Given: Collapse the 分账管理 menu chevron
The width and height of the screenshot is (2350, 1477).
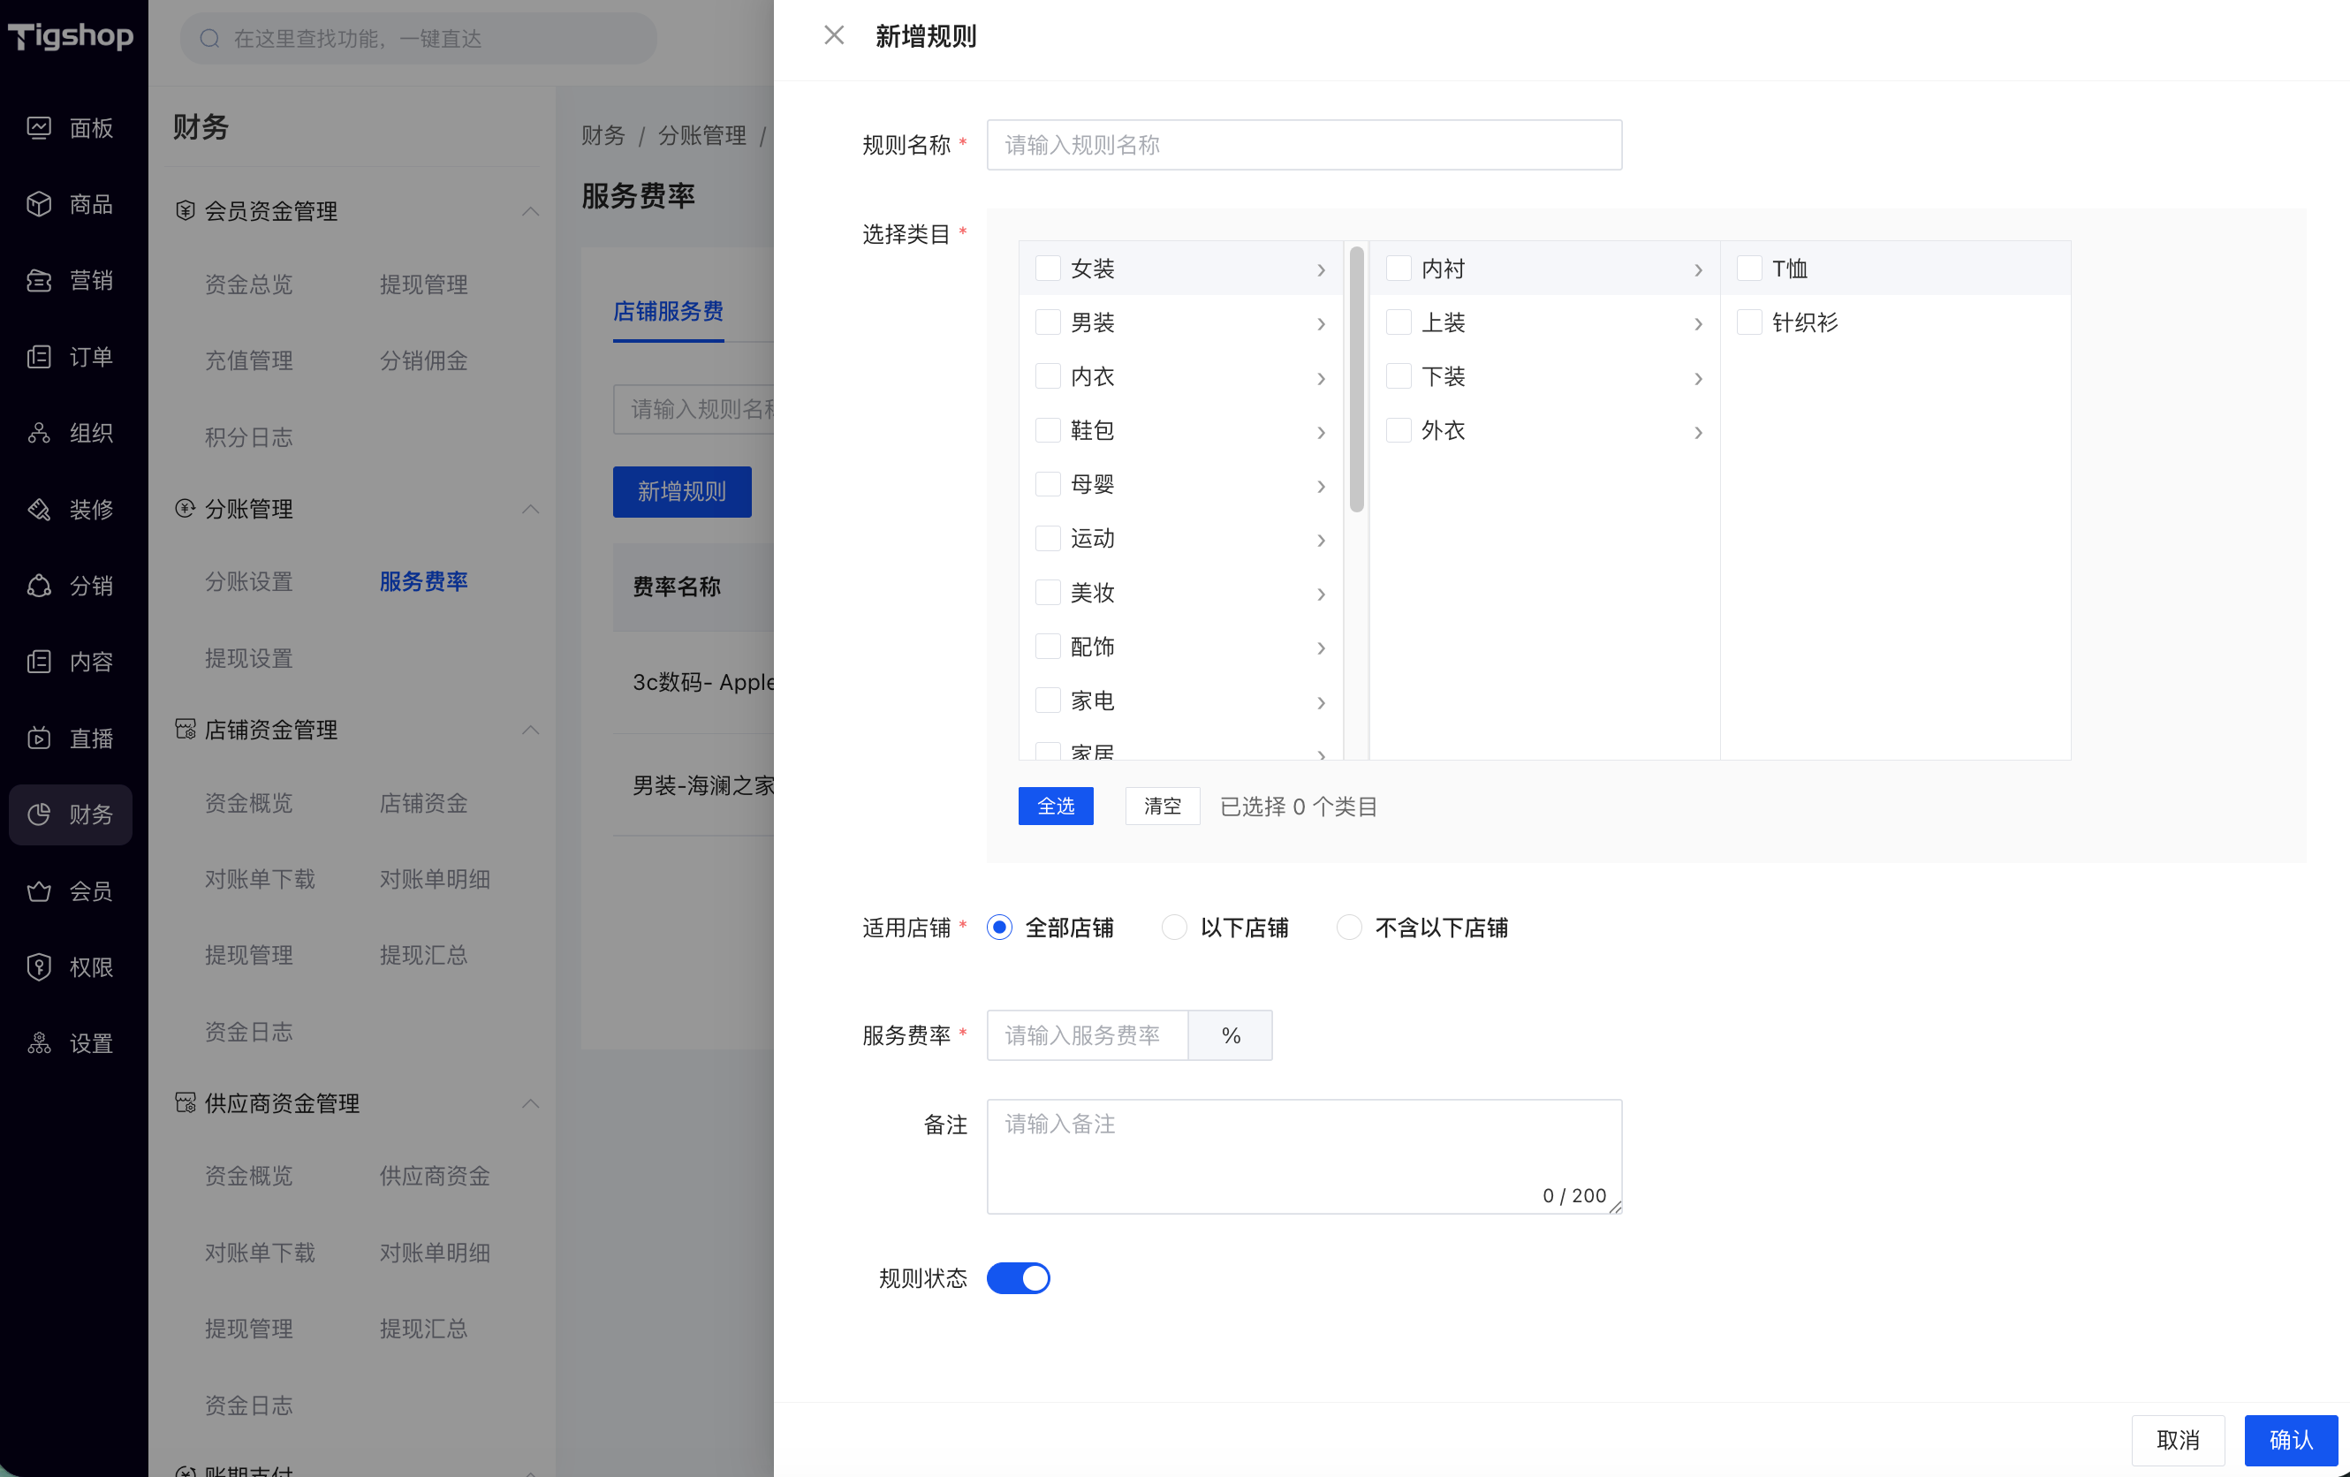Looking at the screenshot, I should pos(530,509).
